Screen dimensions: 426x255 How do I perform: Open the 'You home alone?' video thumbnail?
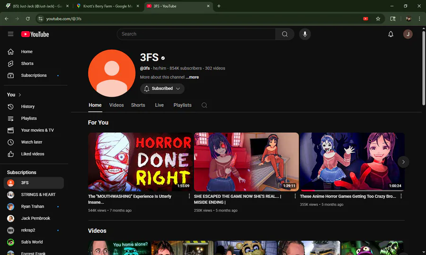coord(119,247)
